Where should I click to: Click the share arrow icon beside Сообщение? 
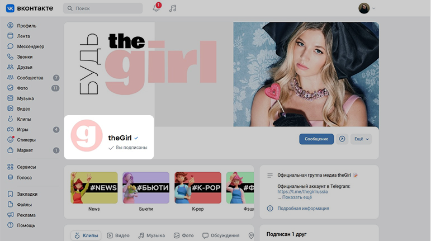(x=342, y=139)
